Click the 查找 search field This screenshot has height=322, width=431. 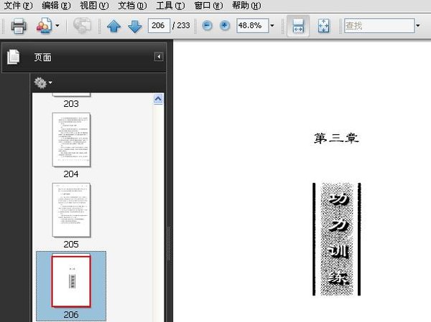point(379,26)
